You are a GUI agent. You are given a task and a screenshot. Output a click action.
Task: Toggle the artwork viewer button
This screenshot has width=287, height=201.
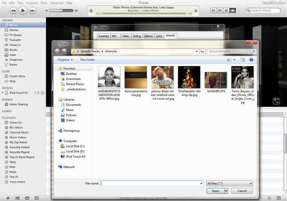click(37, 198)
